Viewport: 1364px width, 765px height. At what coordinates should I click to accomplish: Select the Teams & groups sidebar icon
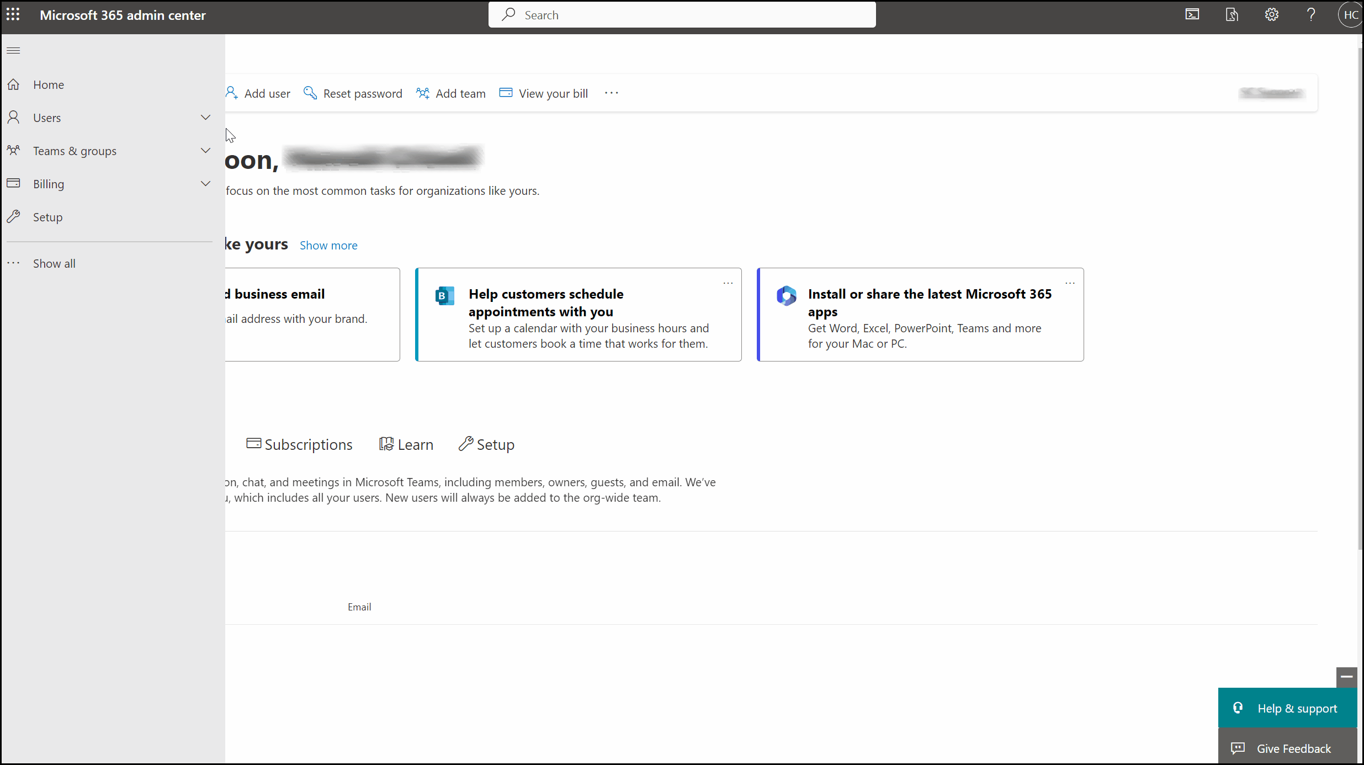click(14, 150)
